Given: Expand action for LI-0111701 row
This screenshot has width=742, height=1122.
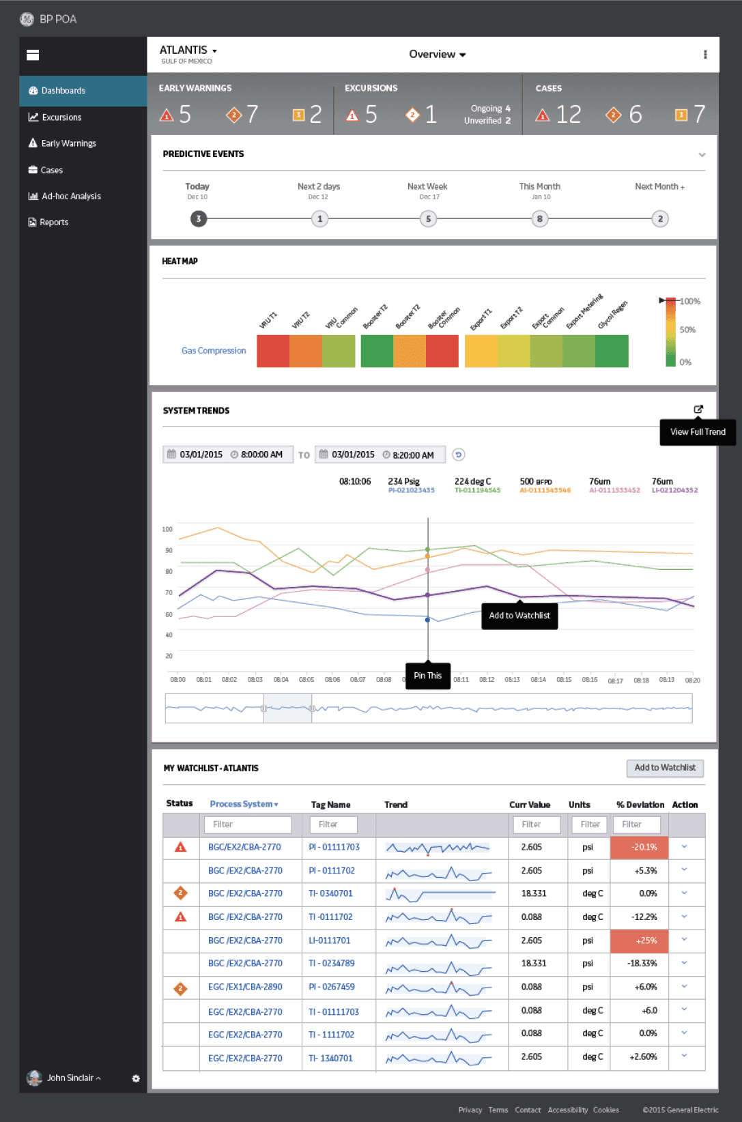Looking at the screenshot, I should click(x=685, y=940).
